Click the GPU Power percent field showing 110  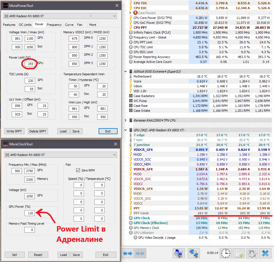[30, 213]
